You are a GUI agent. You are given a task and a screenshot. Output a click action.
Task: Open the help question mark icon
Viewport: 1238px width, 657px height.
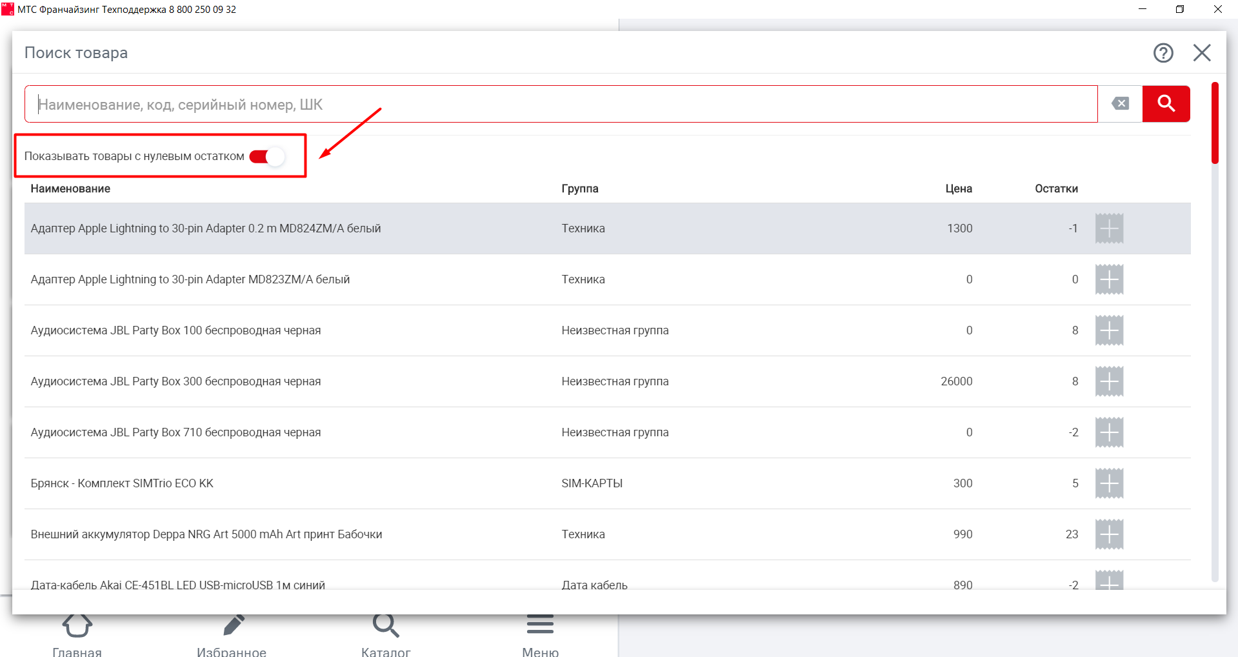(x=1163, y=53)
